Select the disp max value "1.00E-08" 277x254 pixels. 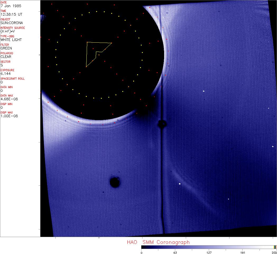coord(9,116)
